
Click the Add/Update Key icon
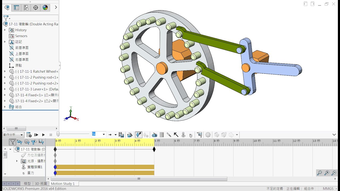pos(146,135)
